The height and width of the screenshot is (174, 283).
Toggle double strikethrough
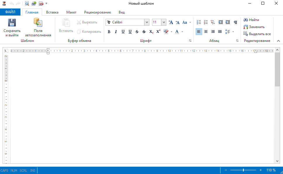pyautogui.click(x=144, y=32)
